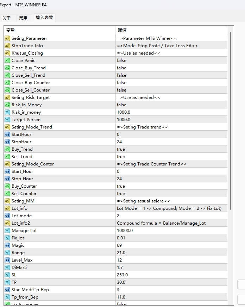245x307 pixels.
Task: Open the Close_Buy_Trend value dropdown
Action: (121, 68)
